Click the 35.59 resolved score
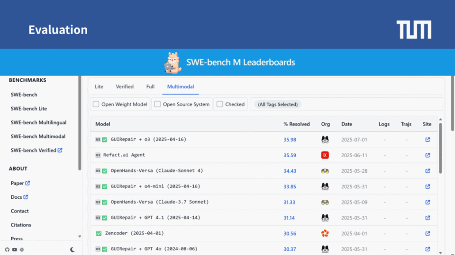The image size is (455, 255). (x=290, y=155)
